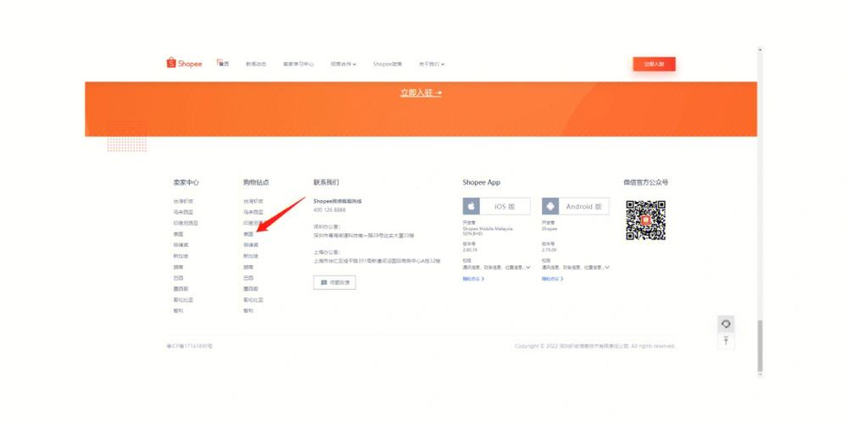The height and width of the screenshot is (424, 848).
Task: Click the ICP registration number in footer
Action: [x=189, y=346]
